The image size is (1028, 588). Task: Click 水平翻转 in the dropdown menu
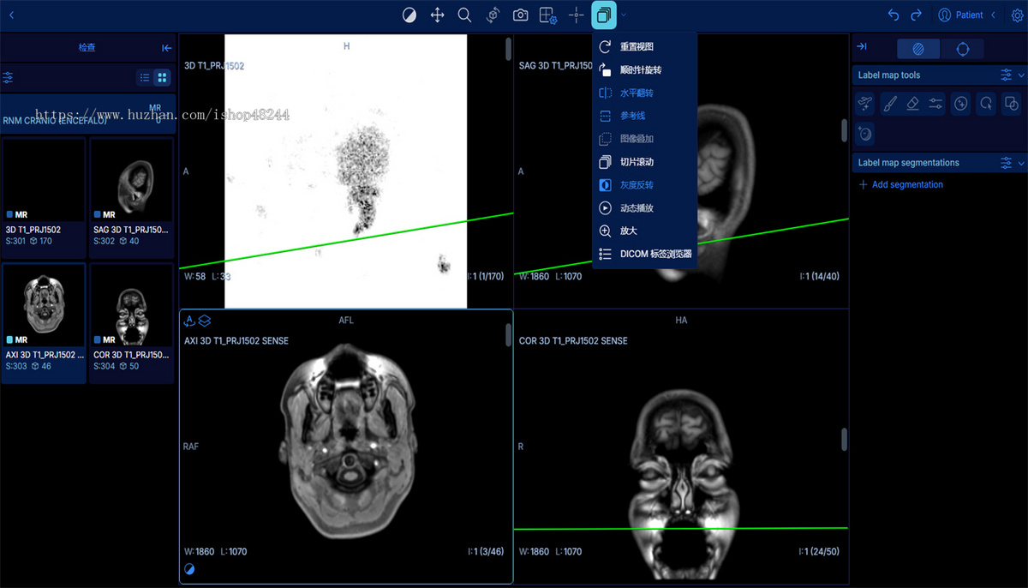(x=644, y=93)
